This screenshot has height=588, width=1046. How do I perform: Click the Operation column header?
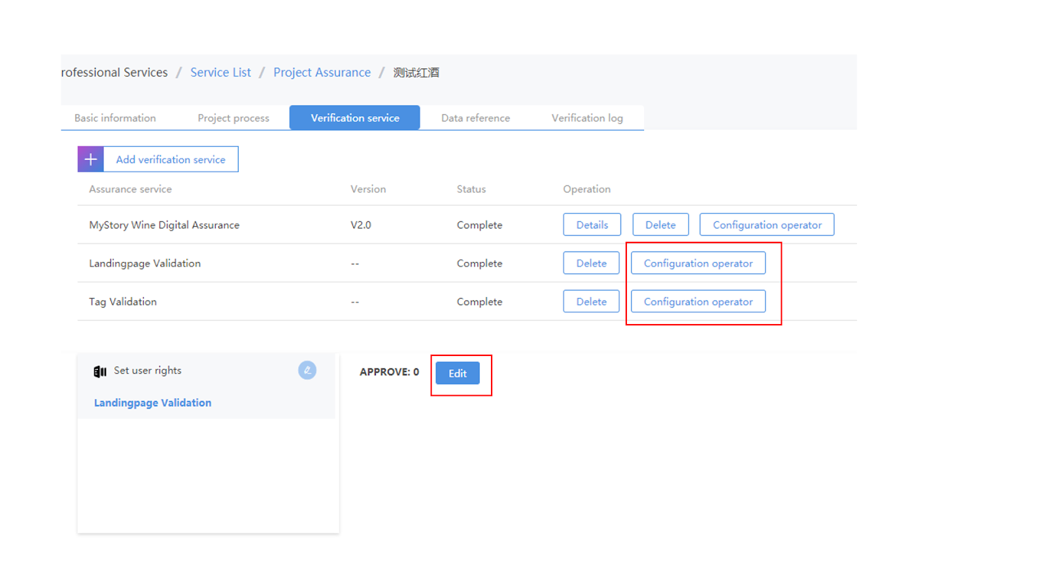pos(587,189)
